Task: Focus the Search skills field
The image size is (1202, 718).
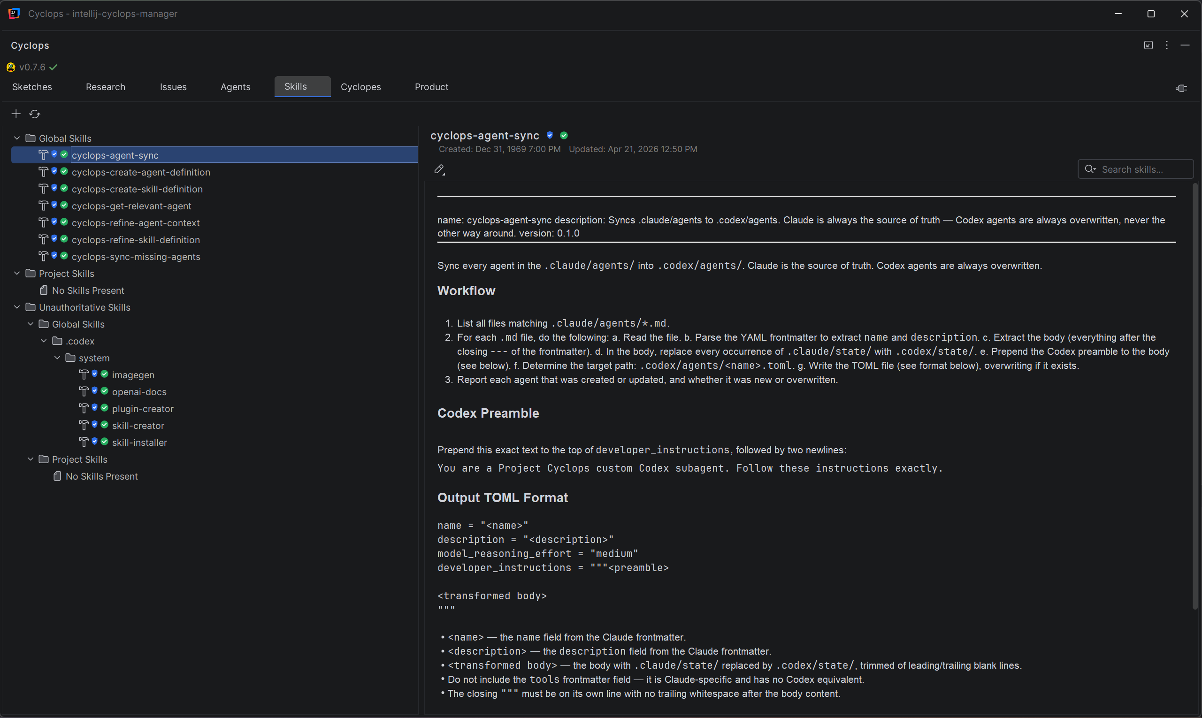Action: (x=1135, y=169)
